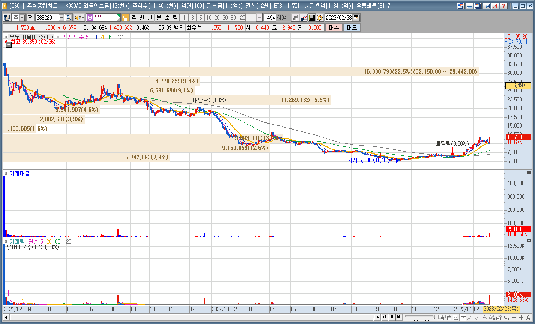Click the rewind button in bottom toolbar
Screen dimensions: 535x324
(384, 317)
